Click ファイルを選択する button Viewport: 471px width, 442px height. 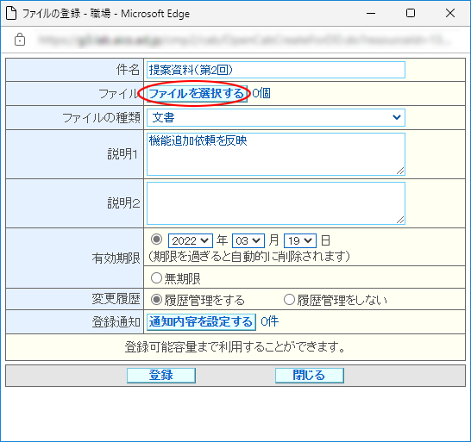pyautogui.click(x=197, y=94)
